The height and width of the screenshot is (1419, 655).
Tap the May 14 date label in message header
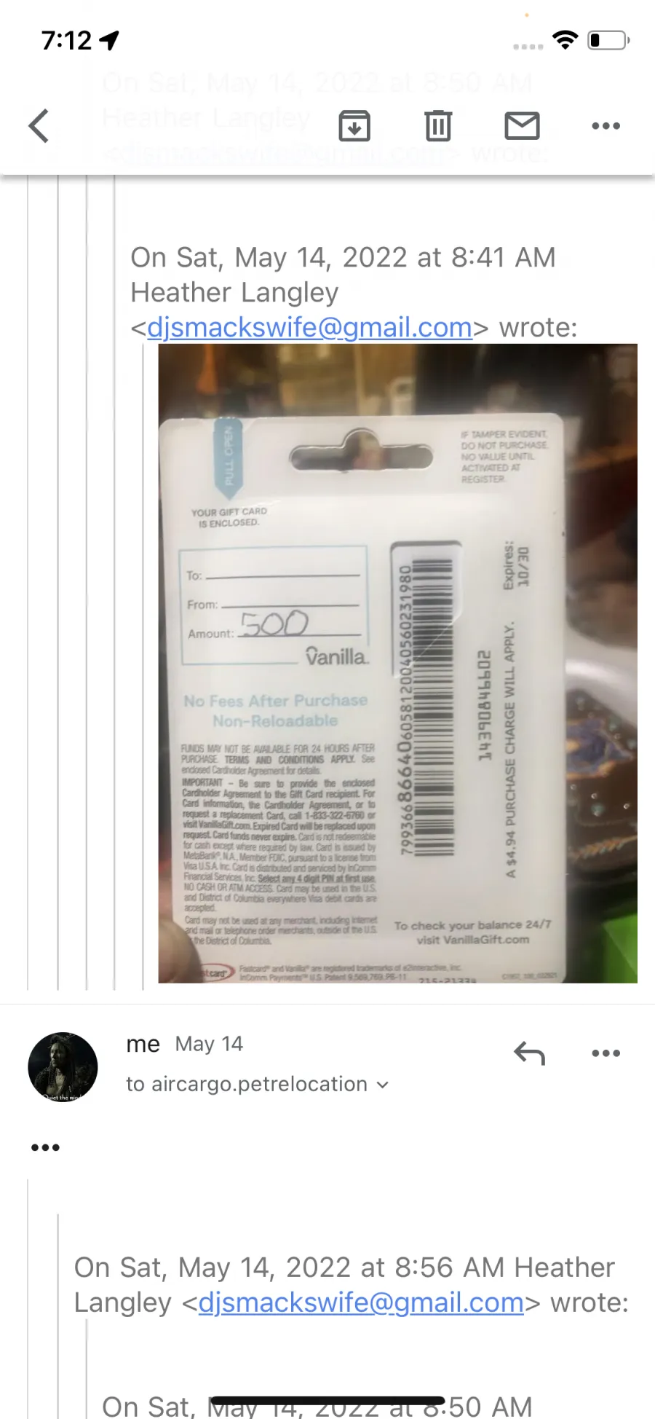(209, 1045)
